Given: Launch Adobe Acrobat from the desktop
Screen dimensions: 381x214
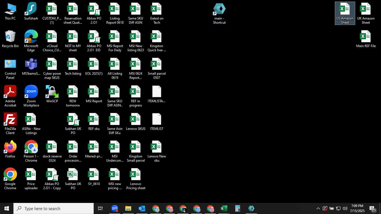Looking at the screenshot, I should click(10, 96).
